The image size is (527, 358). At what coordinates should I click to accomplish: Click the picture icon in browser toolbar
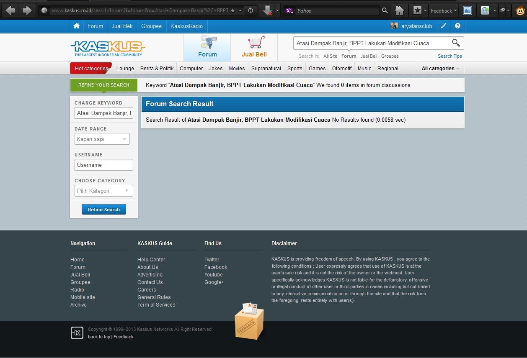[468, 10]
